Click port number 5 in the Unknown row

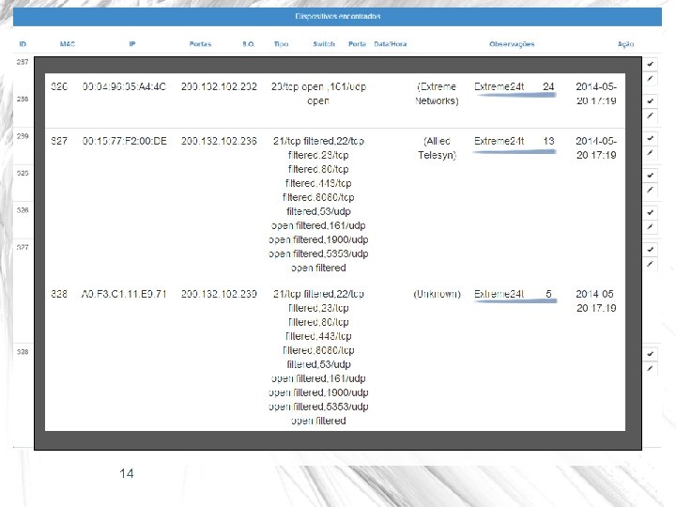click(x=548, y=294)
